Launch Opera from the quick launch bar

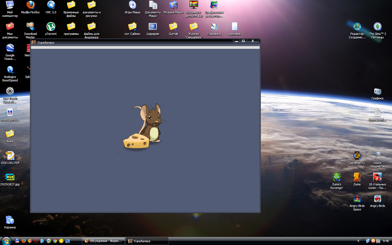click(36, 241)
